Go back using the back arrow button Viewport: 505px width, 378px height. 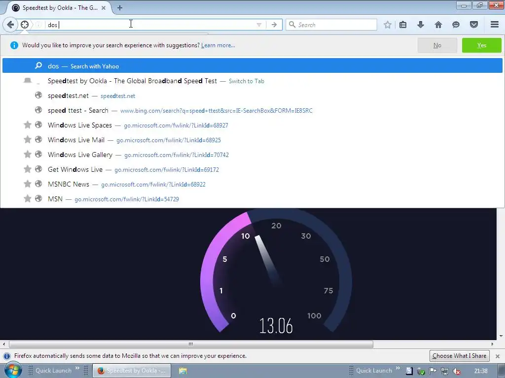point(10,25)
